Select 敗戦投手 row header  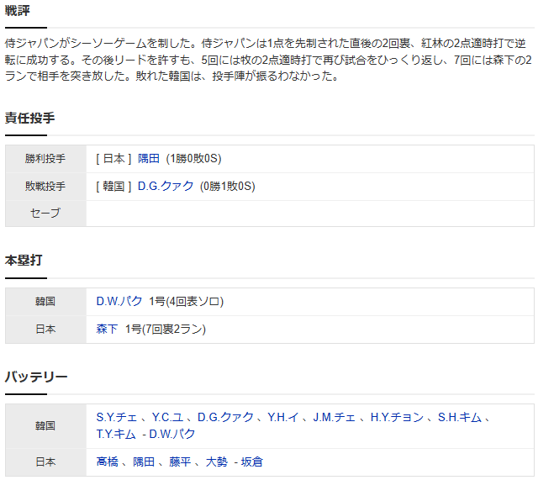click(45, 187)
